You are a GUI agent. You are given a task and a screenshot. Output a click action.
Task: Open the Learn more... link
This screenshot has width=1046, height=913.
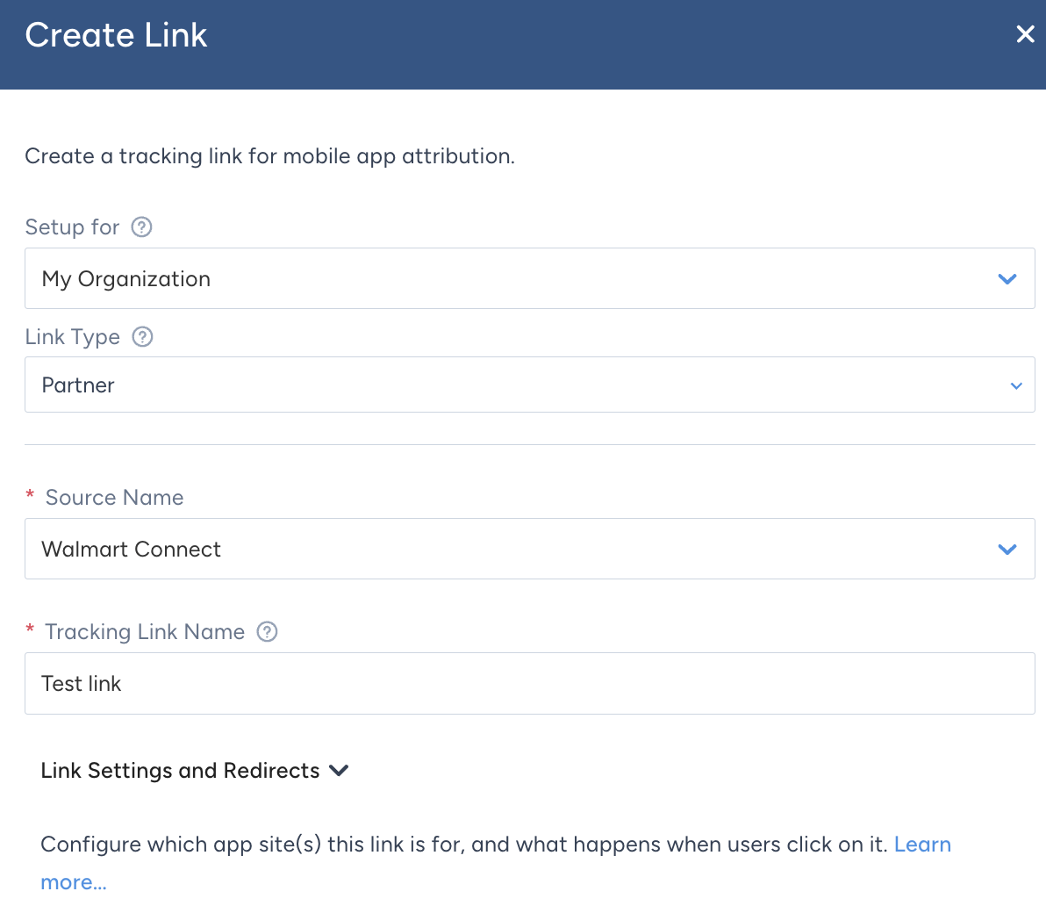(922, 845)
